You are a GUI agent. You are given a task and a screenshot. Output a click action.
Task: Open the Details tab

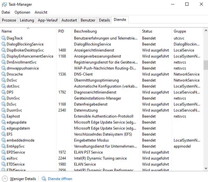[104, 20]
